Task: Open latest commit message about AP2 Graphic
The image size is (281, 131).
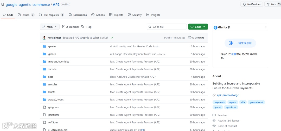Action: (85, 38)
